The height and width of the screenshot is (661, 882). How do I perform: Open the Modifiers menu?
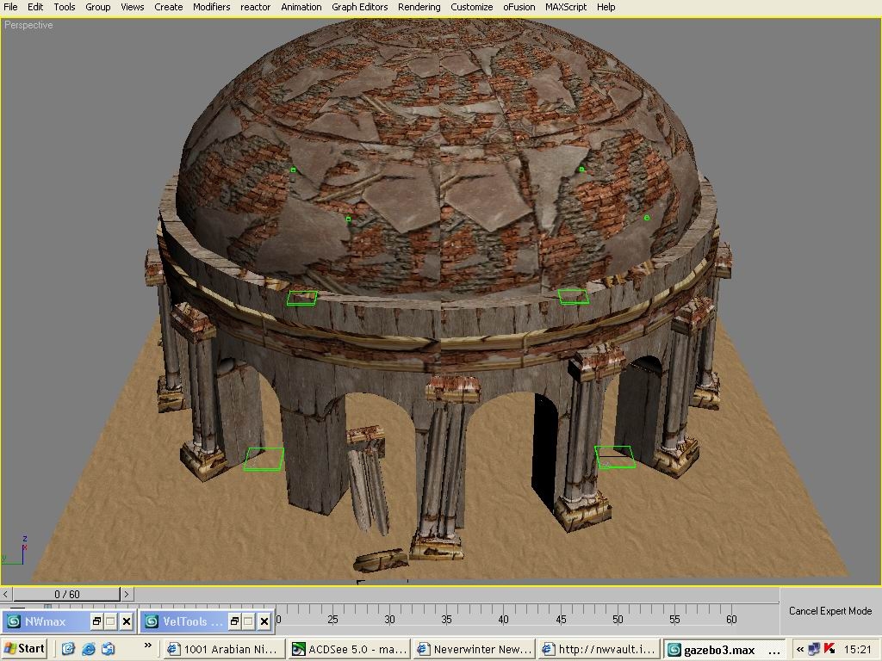tap(211, 7)
